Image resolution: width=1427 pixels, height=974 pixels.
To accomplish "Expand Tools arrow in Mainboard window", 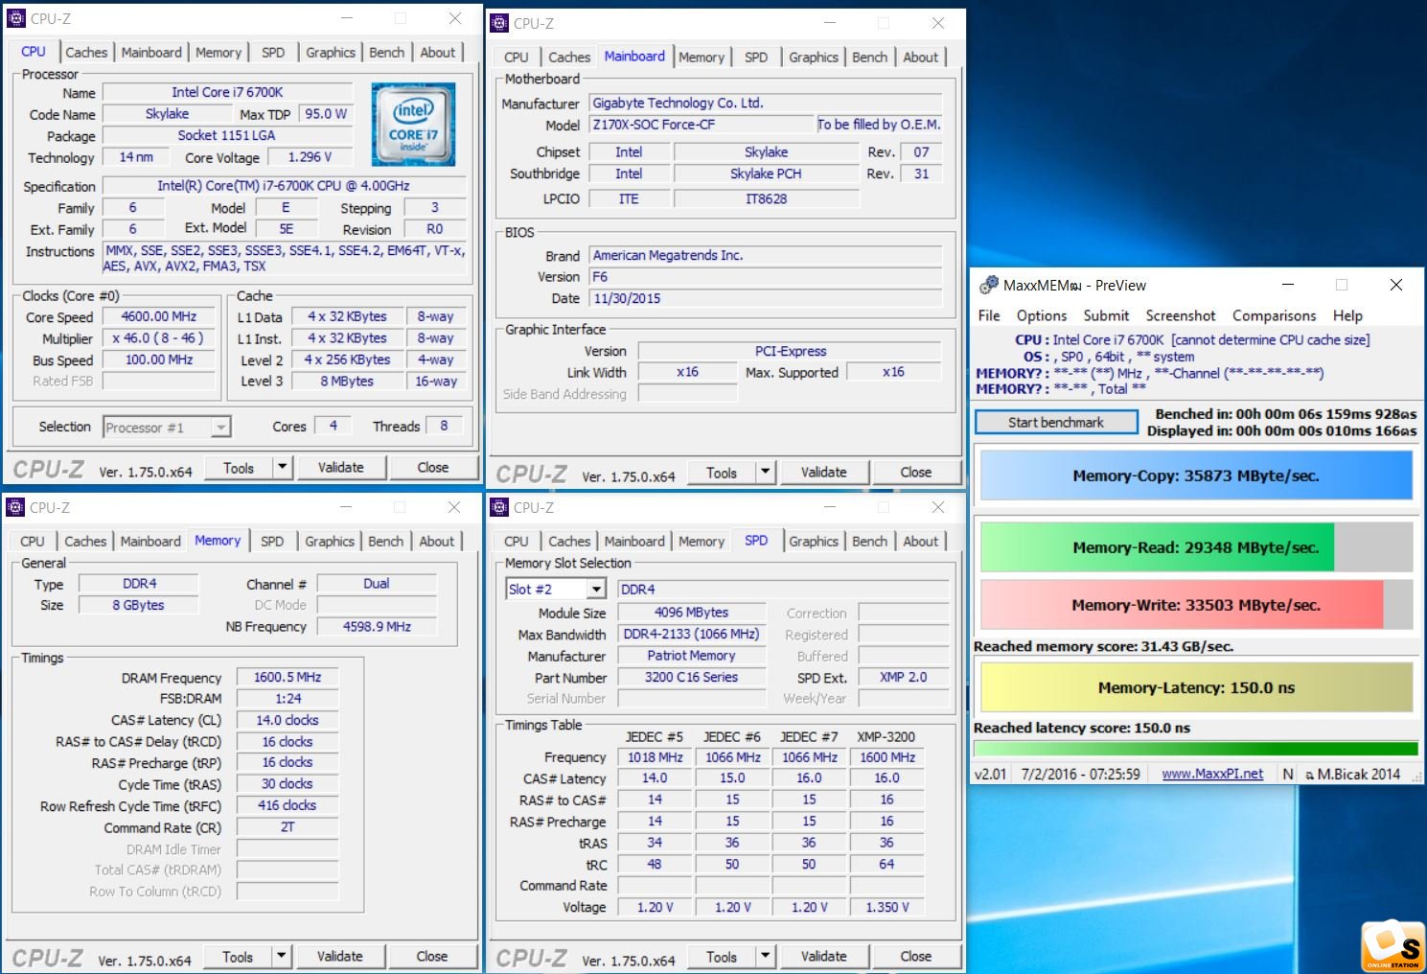I will [765, 472].
